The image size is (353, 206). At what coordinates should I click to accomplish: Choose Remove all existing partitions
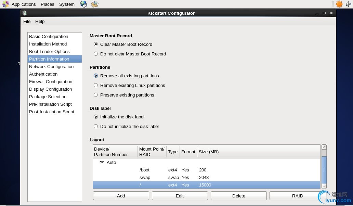[x=96, y=76]
